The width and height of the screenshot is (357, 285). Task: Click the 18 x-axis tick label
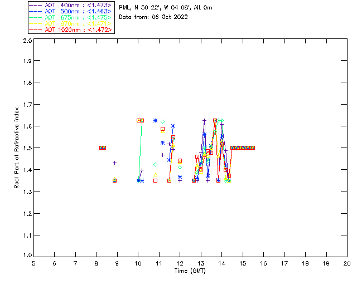pos(305,263)
